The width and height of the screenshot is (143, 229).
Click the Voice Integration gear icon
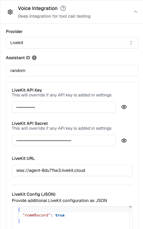pos(10,12)
